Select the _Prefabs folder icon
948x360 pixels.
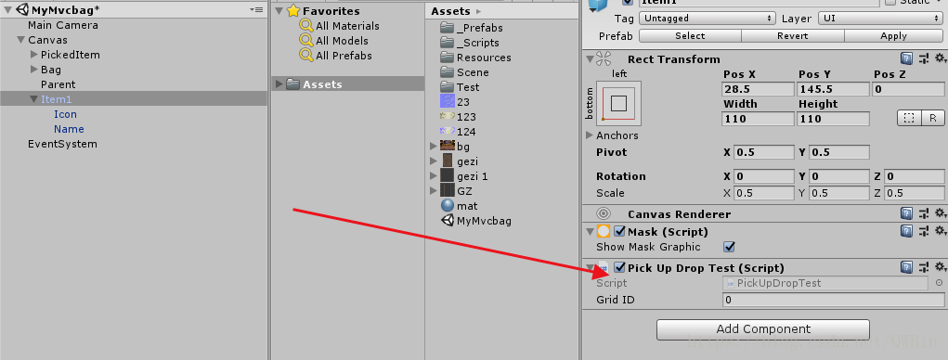447,28
